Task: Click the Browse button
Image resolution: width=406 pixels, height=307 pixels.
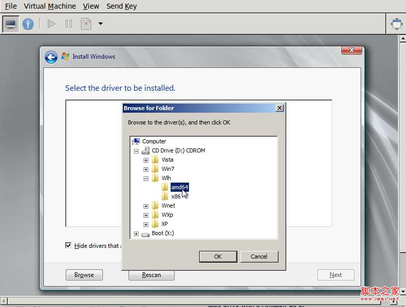Action: pos(84,275)
